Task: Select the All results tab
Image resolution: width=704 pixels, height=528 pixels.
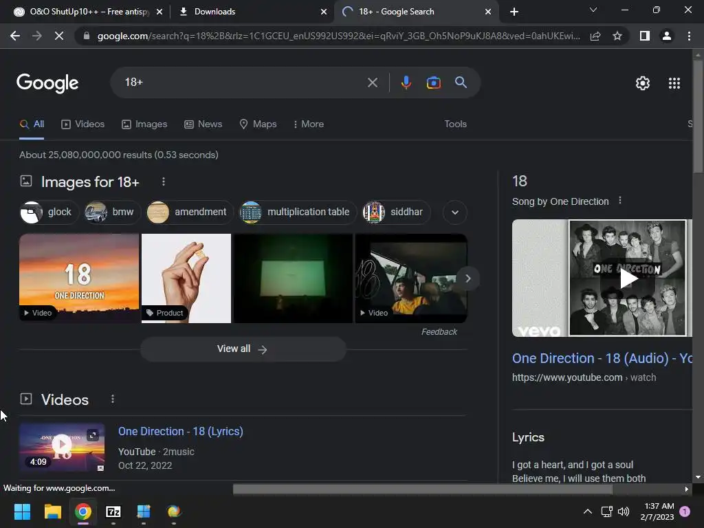Action: pyautogui.click(x=32, y=124)
